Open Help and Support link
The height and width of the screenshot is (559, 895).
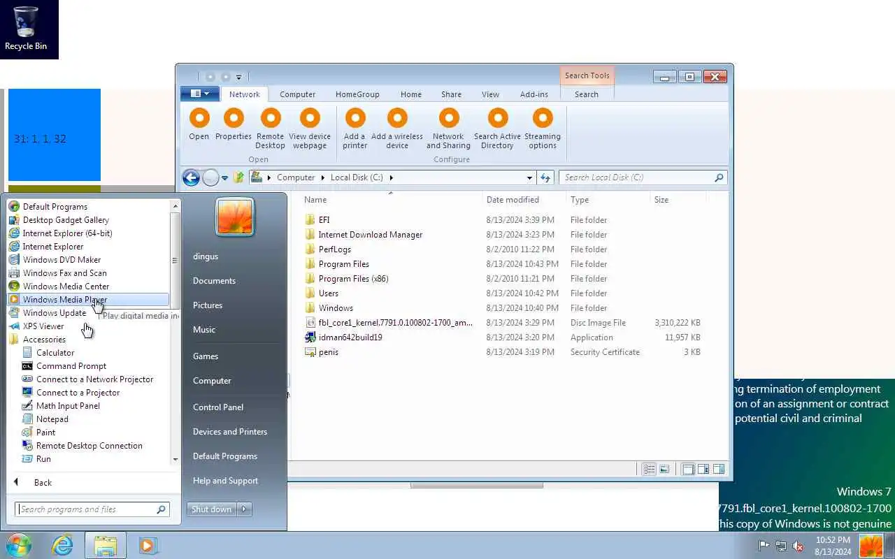[x=225, y=481]
